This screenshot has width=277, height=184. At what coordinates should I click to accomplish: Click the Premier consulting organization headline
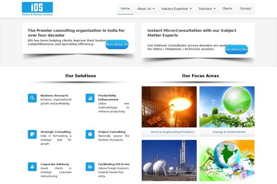tap(76, 33)
